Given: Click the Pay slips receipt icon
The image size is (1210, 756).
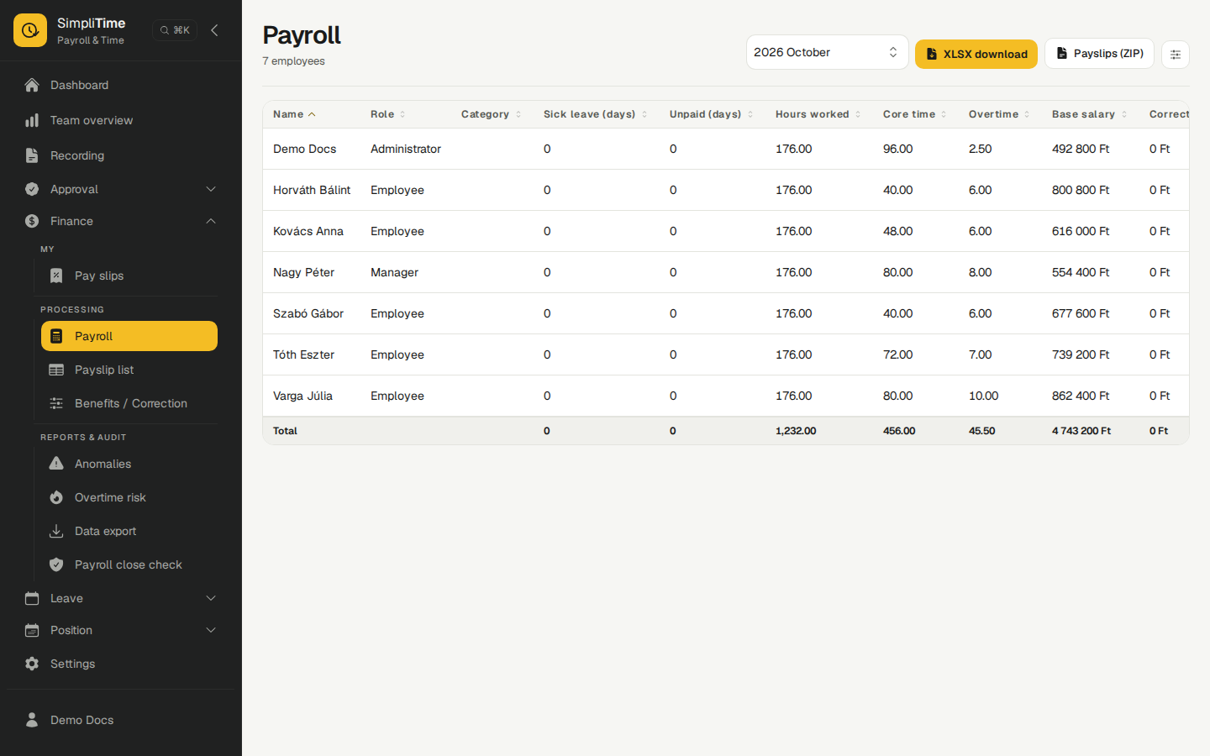Looking at the screenshot, I should coord(56,276).
